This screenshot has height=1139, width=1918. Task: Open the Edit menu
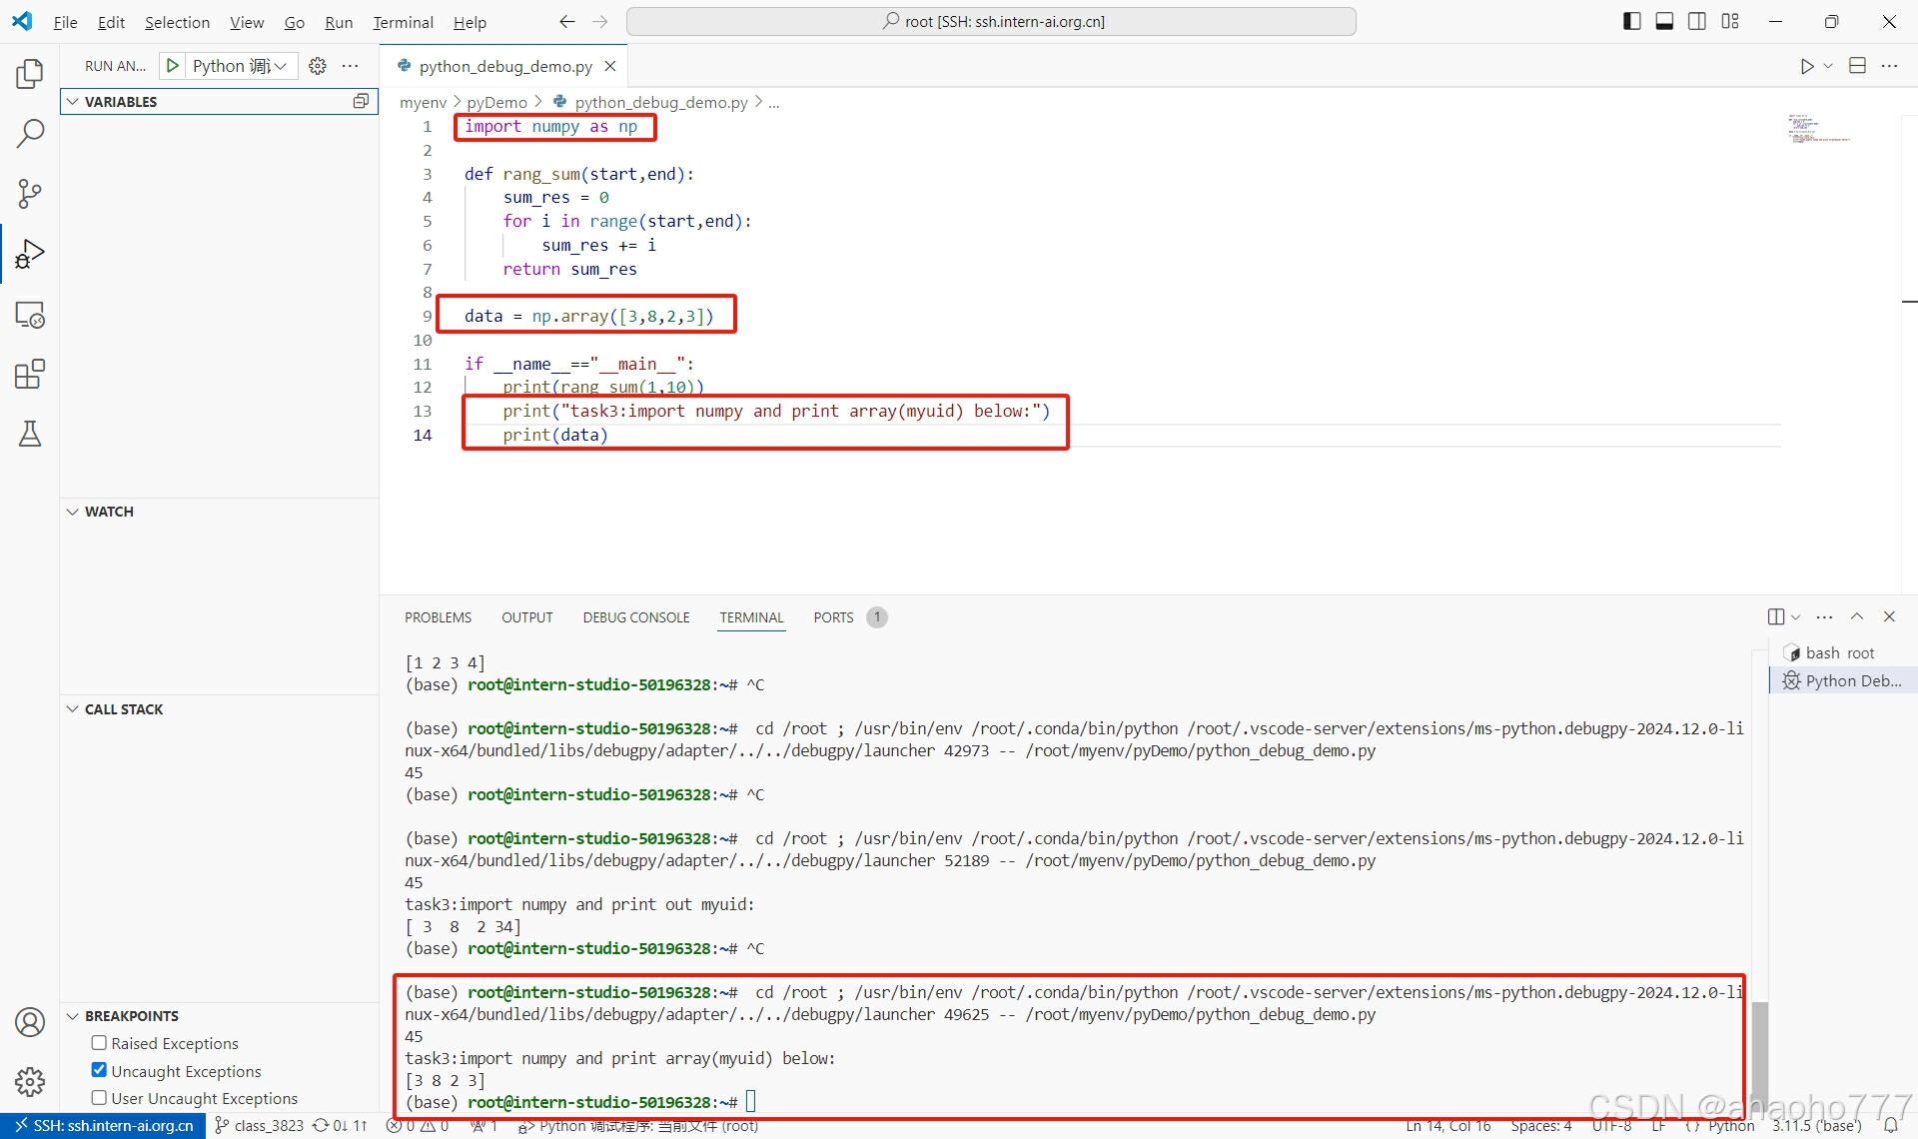tap(111, 22)
